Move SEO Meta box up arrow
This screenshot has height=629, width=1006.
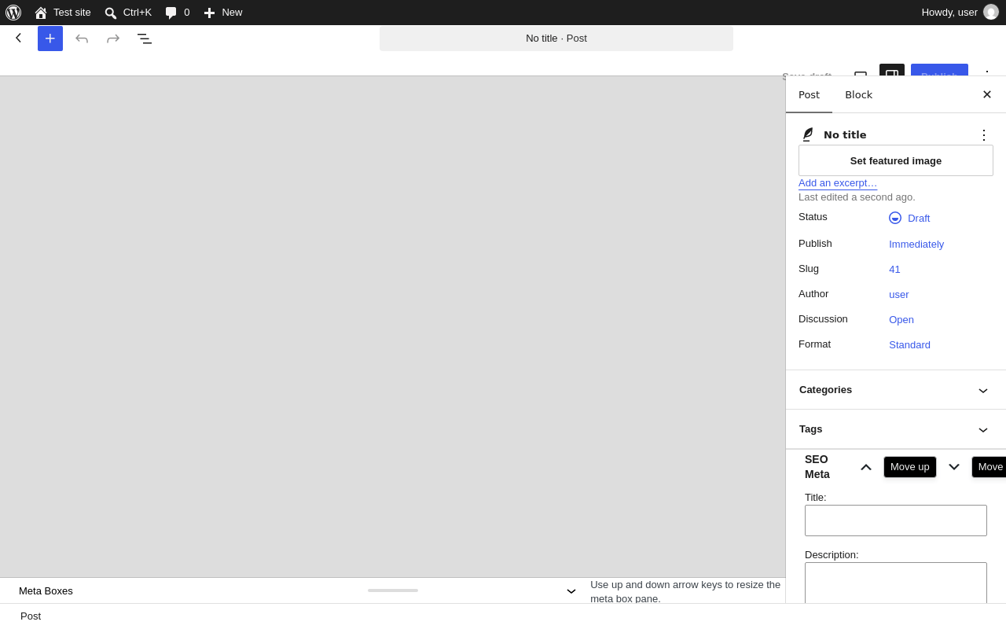[x=866, y=467]
